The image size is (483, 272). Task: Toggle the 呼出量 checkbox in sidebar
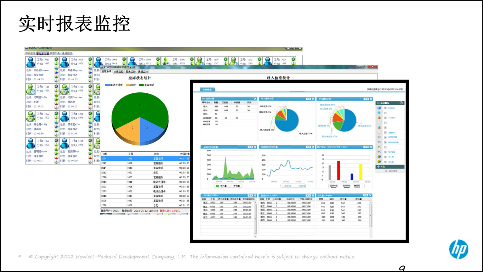(385, 162)
